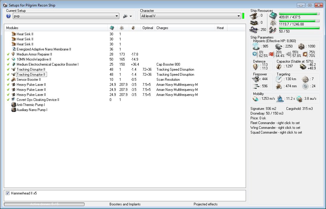Sort by the powergrid column header icon
326x209 pixels.
(122, 28)
